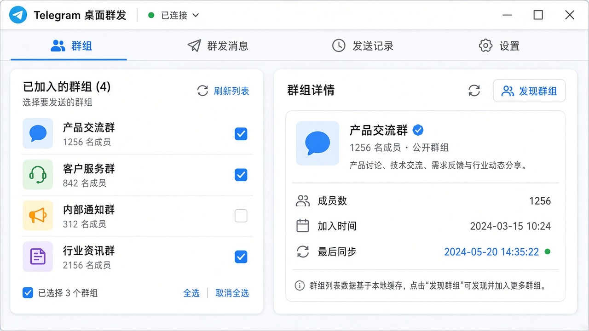Viewport: 589px width, 331px height.
Task: Refresh group details with the sync icon
Action: [474, 91]
